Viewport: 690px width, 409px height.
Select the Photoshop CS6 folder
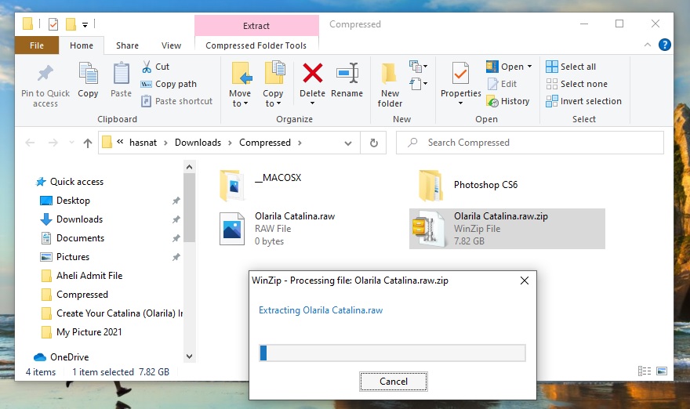click(x=468, y=185)
